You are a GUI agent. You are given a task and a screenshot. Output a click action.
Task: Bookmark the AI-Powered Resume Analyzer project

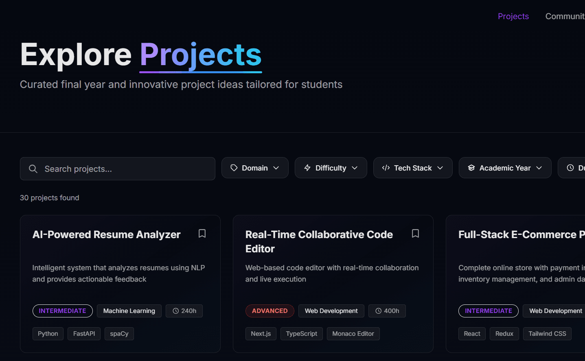coord(202,233)
